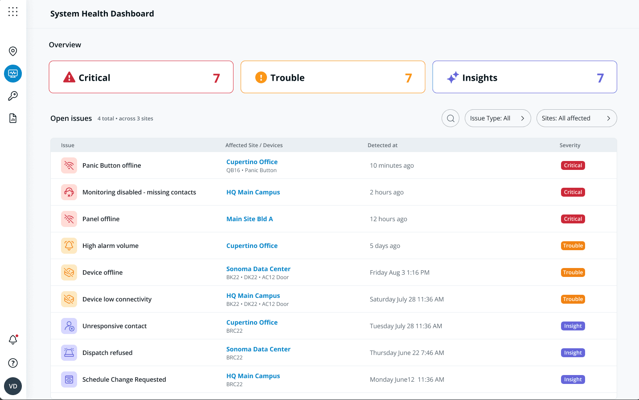The height and width of the screenshot is (400, 639).
Task: Click the Panel offline row icon
Action: point(69,219)
